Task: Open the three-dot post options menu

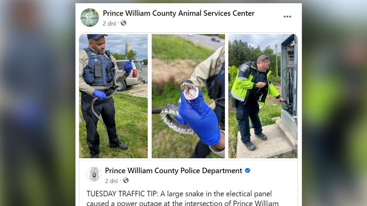Action: pos(287,17)
